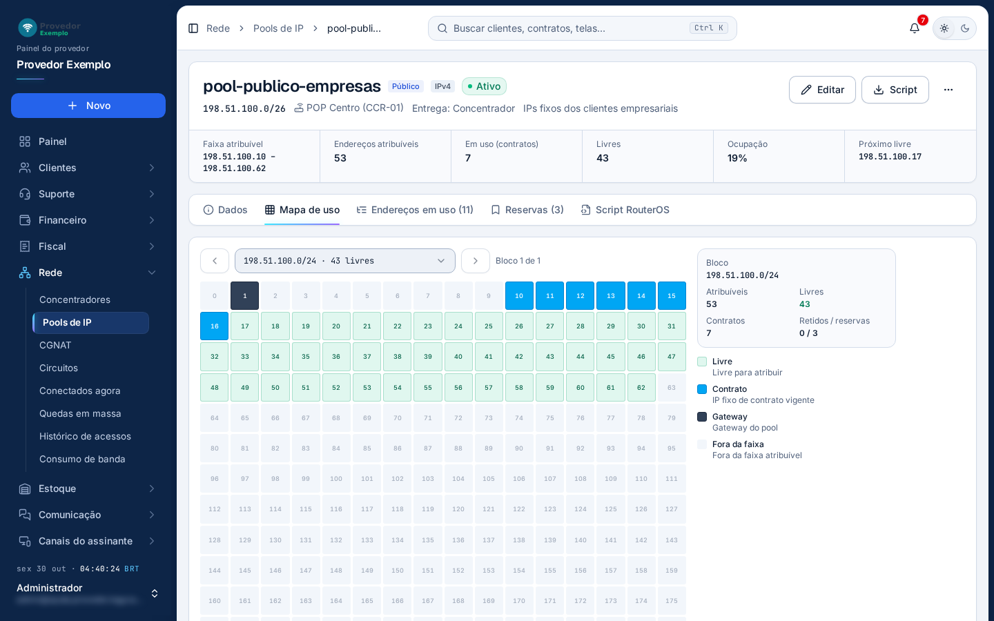994x621 pixels.
Task: Expand the Suporte menu chevron
Action: (152, 194)
